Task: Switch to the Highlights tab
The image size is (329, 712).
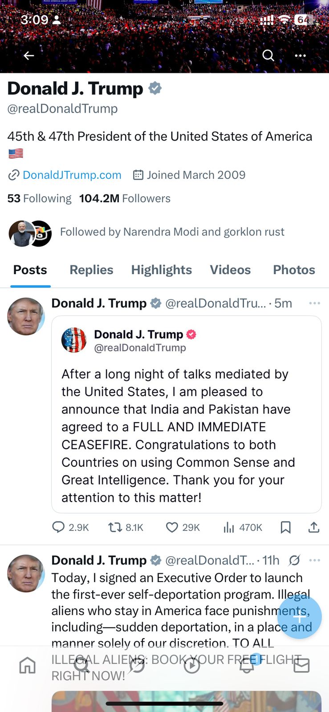Action: pos(161,270)
